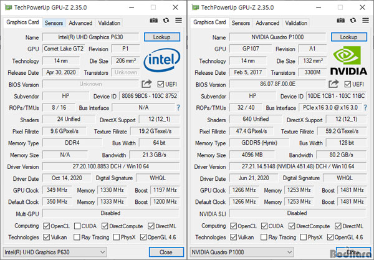Click Pixel Fillrate 47.4 GPixel/s field
The height and width of the screenshot is (260, 374).
click(251, 131)
